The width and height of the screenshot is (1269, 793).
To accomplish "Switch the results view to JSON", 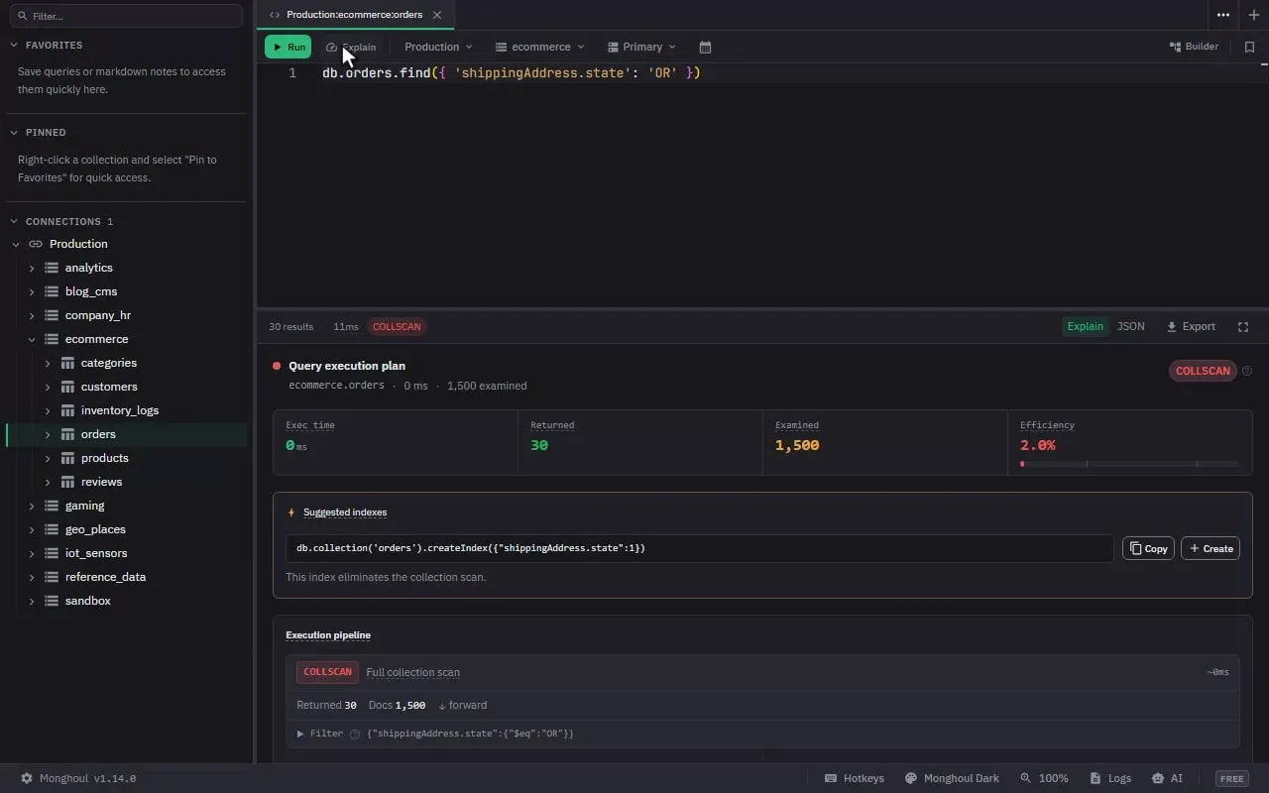I will 1131,326.
